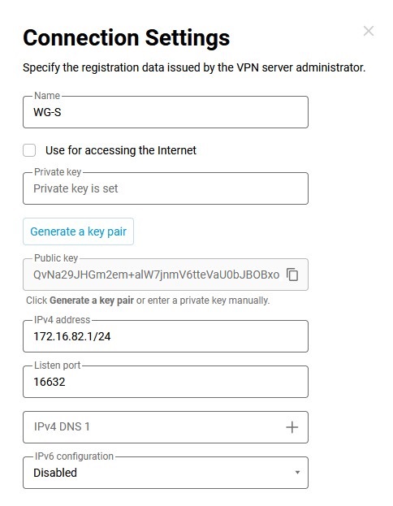The image size is (393, 506).
Task: Click the VPN server administrator description text
Action: (194, 67)
